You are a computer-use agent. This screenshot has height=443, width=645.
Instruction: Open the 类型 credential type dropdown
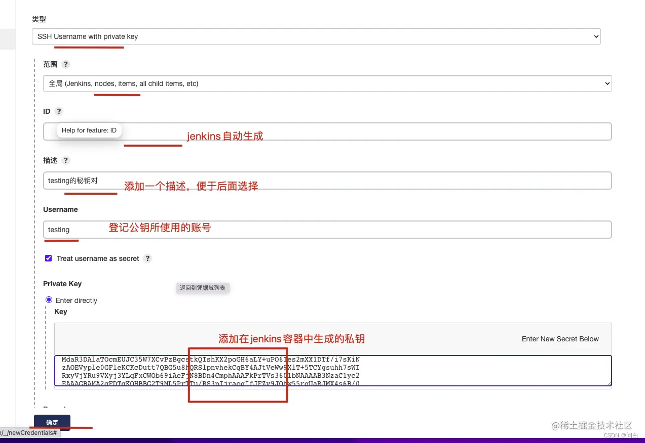[316, 36]
